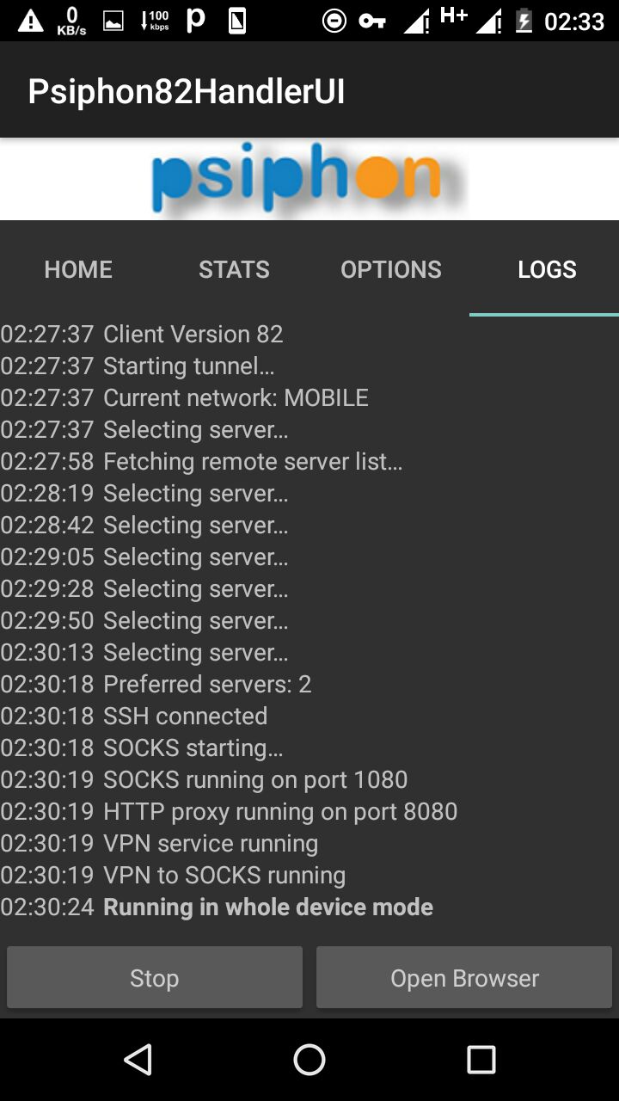
Task: Tap the KB/s network speed indicator
Action: (72, 21)
